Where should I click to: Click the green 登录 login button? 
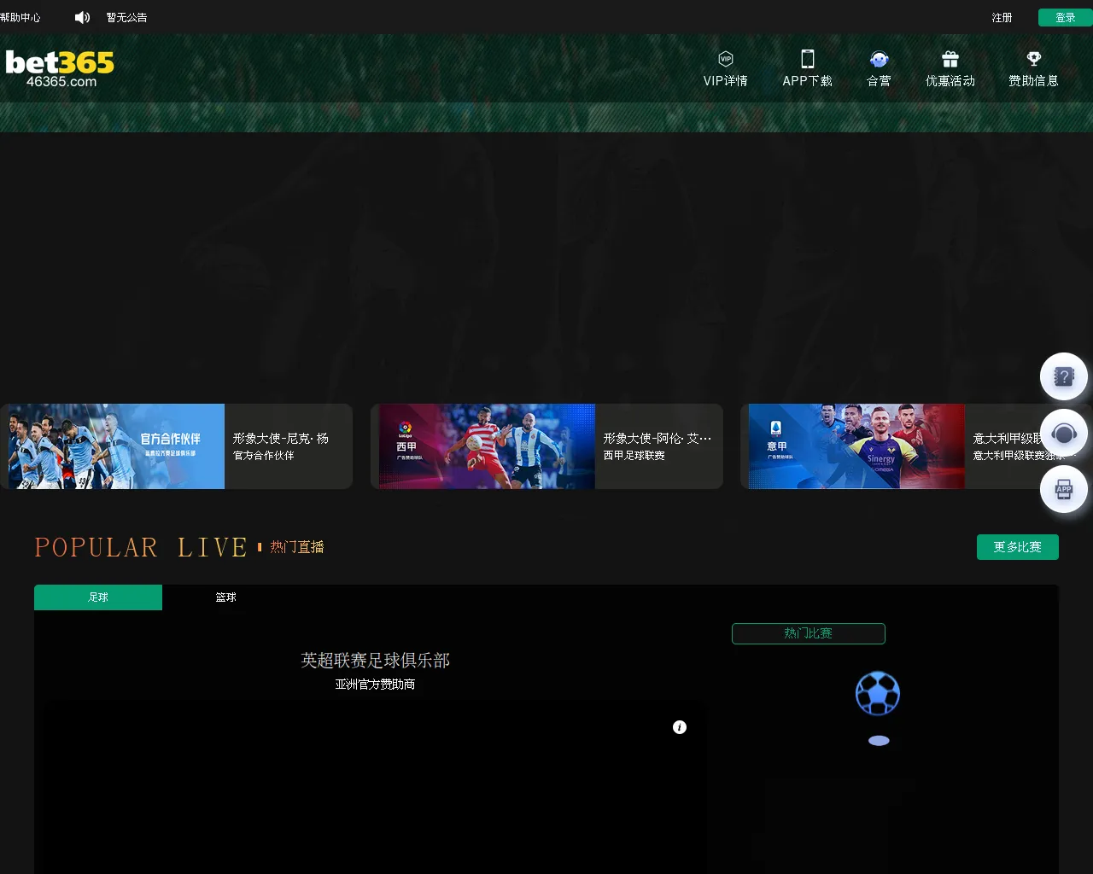tap(1066, 17)
